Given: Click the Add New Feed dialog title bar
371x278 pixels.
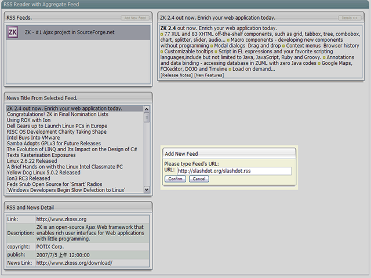Looking at the screenshot, I should tap(229, 153).
